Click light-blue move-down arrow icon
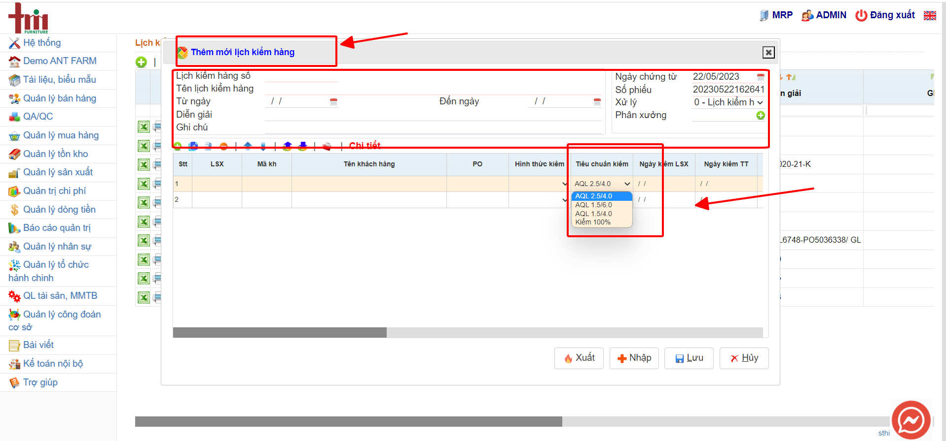Viewport: 946px width, 441px height. [263, 146]
